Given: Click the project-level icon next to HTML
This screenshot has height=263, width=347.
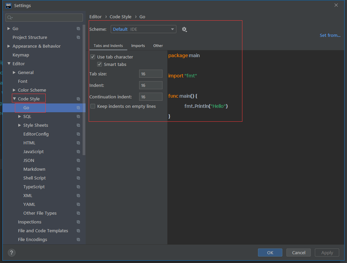Looking at the screenshot, I should (x=78, y=143).
